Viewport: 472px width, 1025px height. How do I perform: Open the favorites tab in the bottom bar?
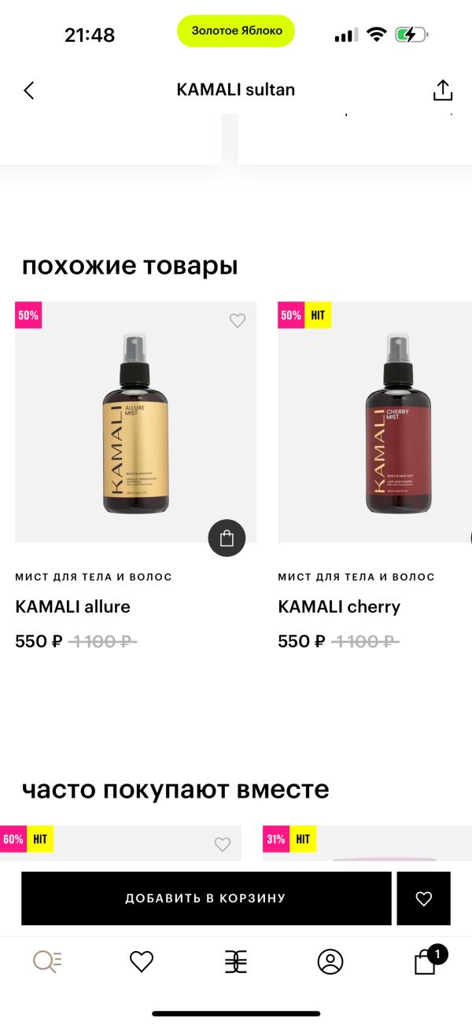[142, 961]
